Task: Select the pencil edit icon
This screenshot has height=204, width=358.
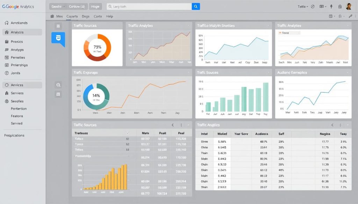Action: click(350, 16)
